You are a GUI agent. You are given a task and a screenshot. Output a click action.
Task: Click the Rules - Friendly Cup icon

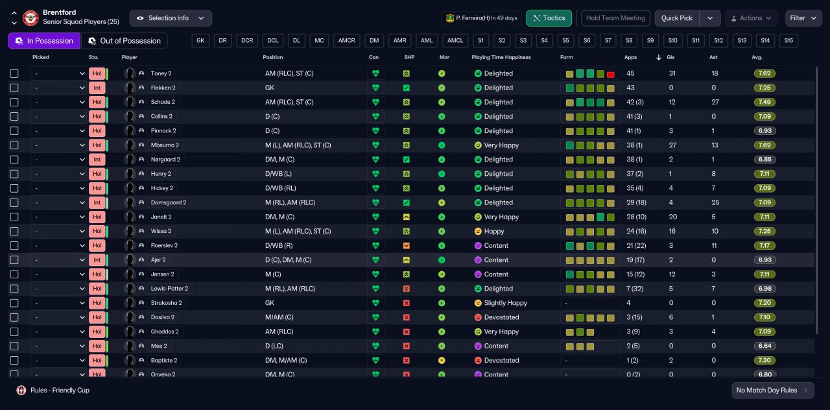click(21, 391)
